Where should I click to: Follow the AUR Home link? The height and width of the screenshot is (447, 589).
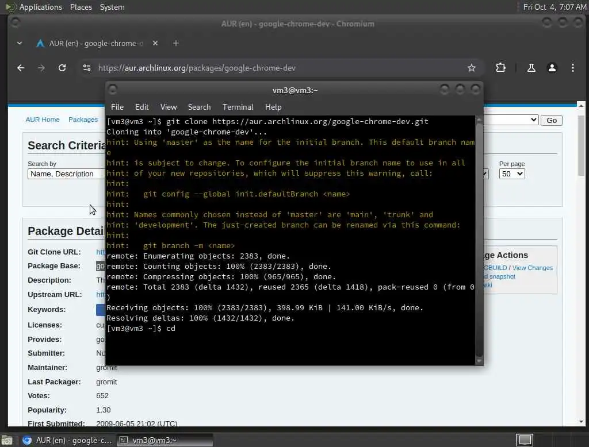coord(43,120)
